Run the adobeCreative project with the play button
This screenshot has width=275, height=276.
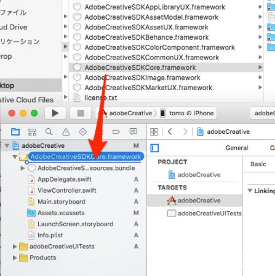55,113
